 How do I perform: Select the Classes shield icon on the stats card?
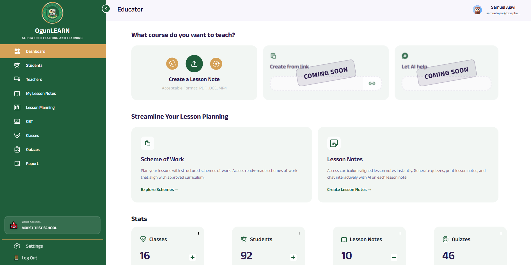pyautogui.click(x=143, y=239)
